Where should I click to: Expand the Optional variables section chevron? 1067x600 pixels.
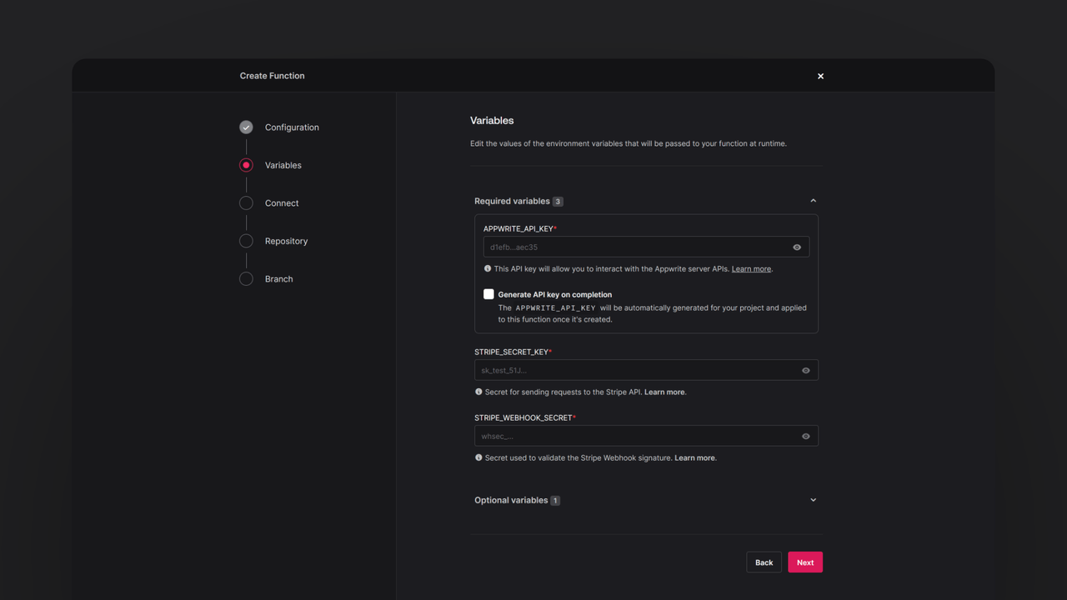pos(814,500)
